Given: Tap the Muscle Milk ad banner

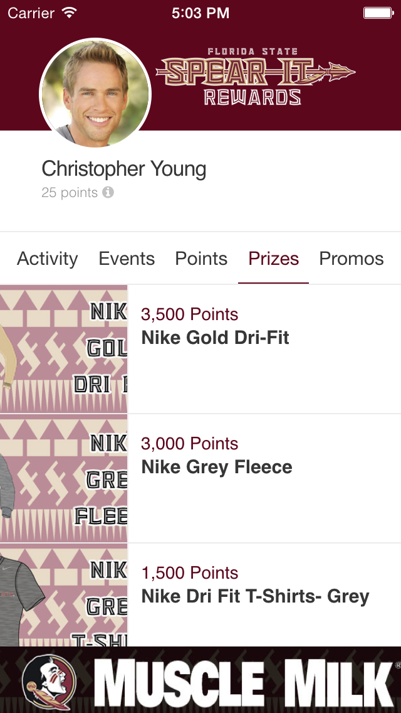Looking at the screenshot, I should 200,680.
